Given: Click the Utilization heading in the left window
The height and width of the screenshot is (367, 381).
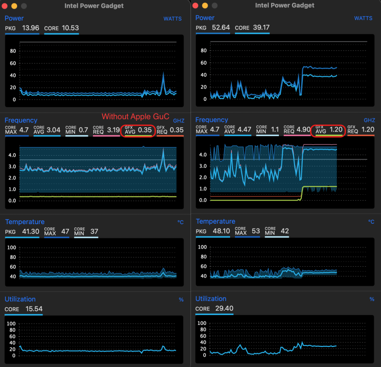Looking at the screenshot, I should click(20, 299).
